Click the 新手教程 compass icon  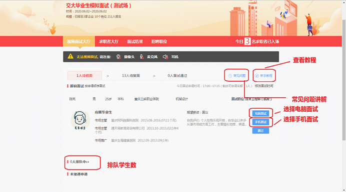pyautogui.click(x=257, y=76)
